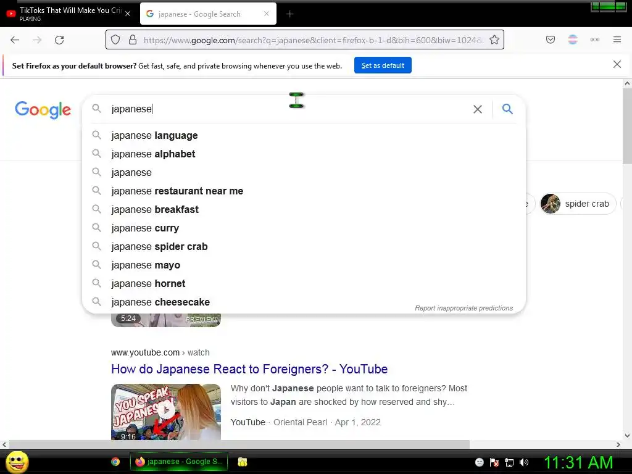
Task: Click the flag tray icon with red X
Action: (494, 462)
